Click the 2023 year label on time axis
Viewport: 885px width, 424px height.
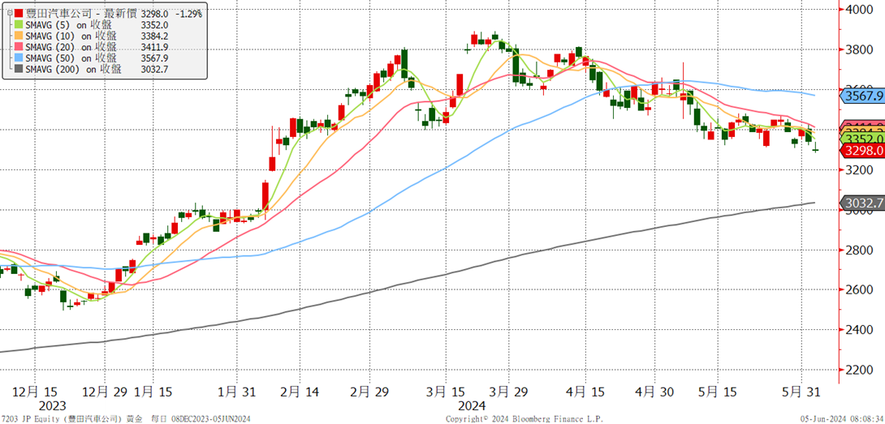coord(52,405)
